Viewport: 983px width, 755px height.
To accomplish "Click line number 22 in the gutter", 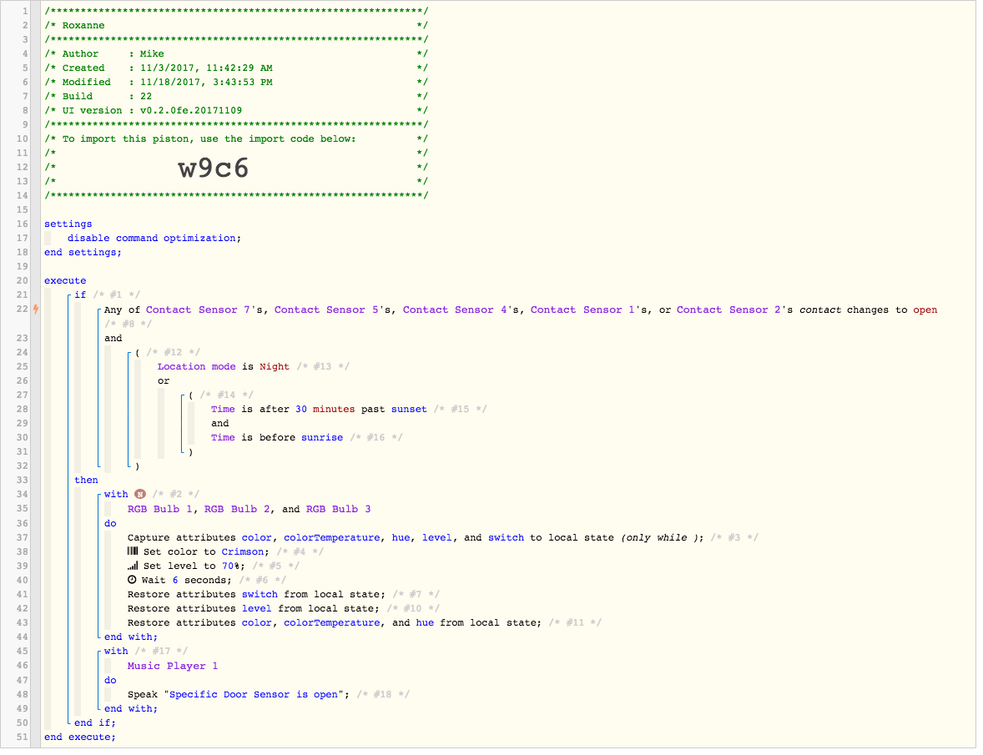I will point(22,309).
